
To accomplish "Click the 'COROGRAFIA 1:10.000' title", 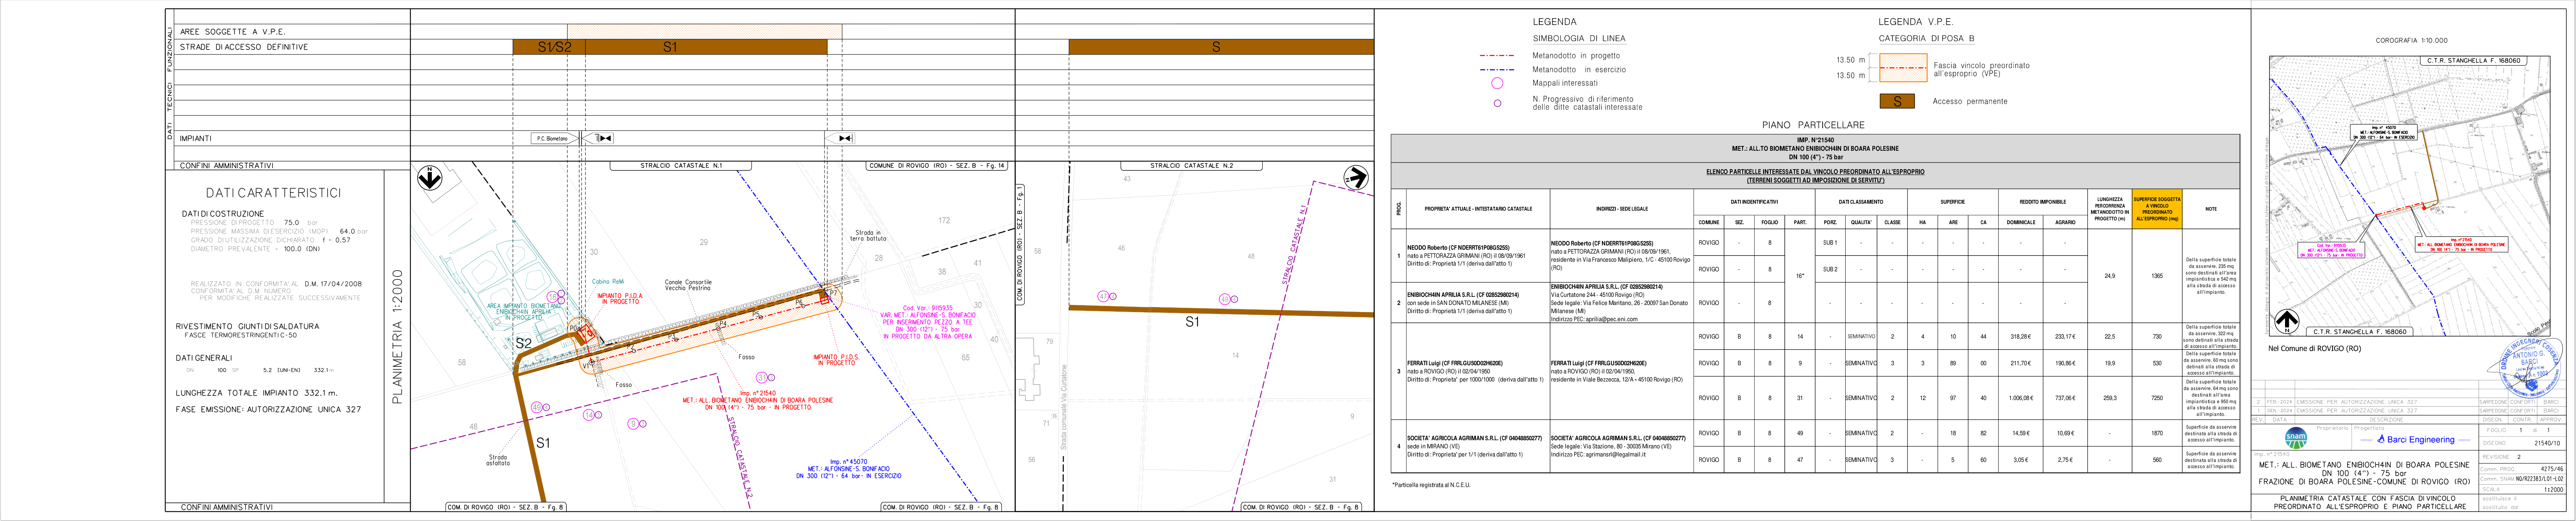I will coord(2411,41).
